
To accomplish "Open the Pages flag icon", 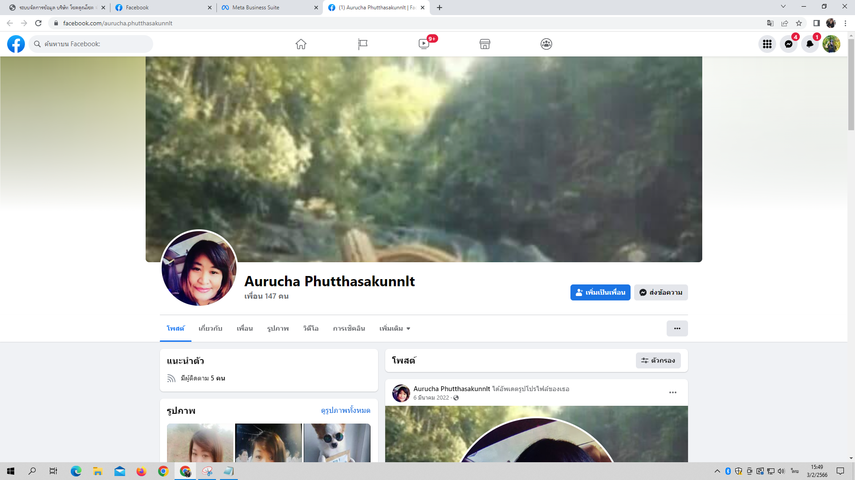I will point(362,44).
